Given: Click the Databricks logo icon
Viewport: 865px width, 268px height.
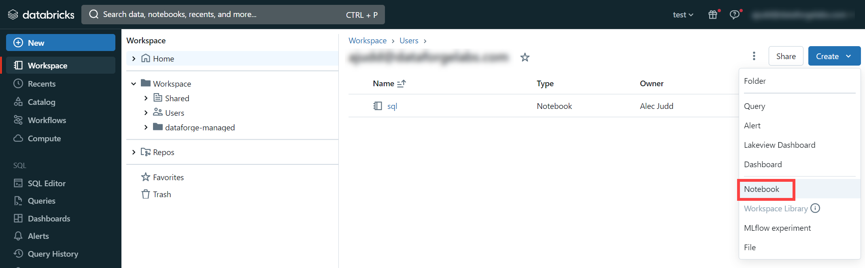Looking at the screenshot, I should pos(13,15).
